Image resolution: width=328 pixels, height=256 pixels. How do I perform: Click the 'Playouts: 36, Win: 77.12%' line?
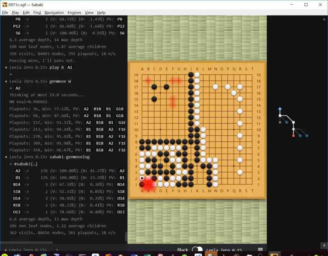(x=66, y=109)
